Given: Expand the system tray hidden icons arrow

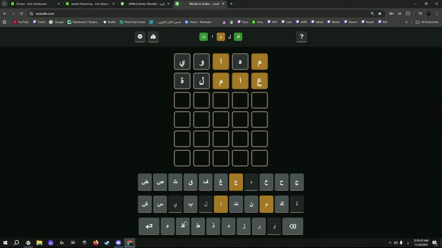Looking at the screenshot, I should click(x=390, y=243).
